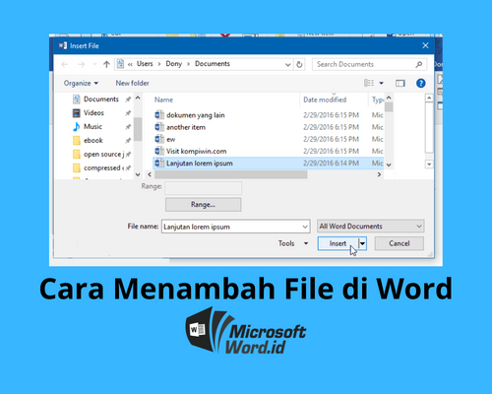The height and width of the screenshot is (394, 492).
Task: Open the Insert button dropdown arrow
Action: tap(362, 243)
